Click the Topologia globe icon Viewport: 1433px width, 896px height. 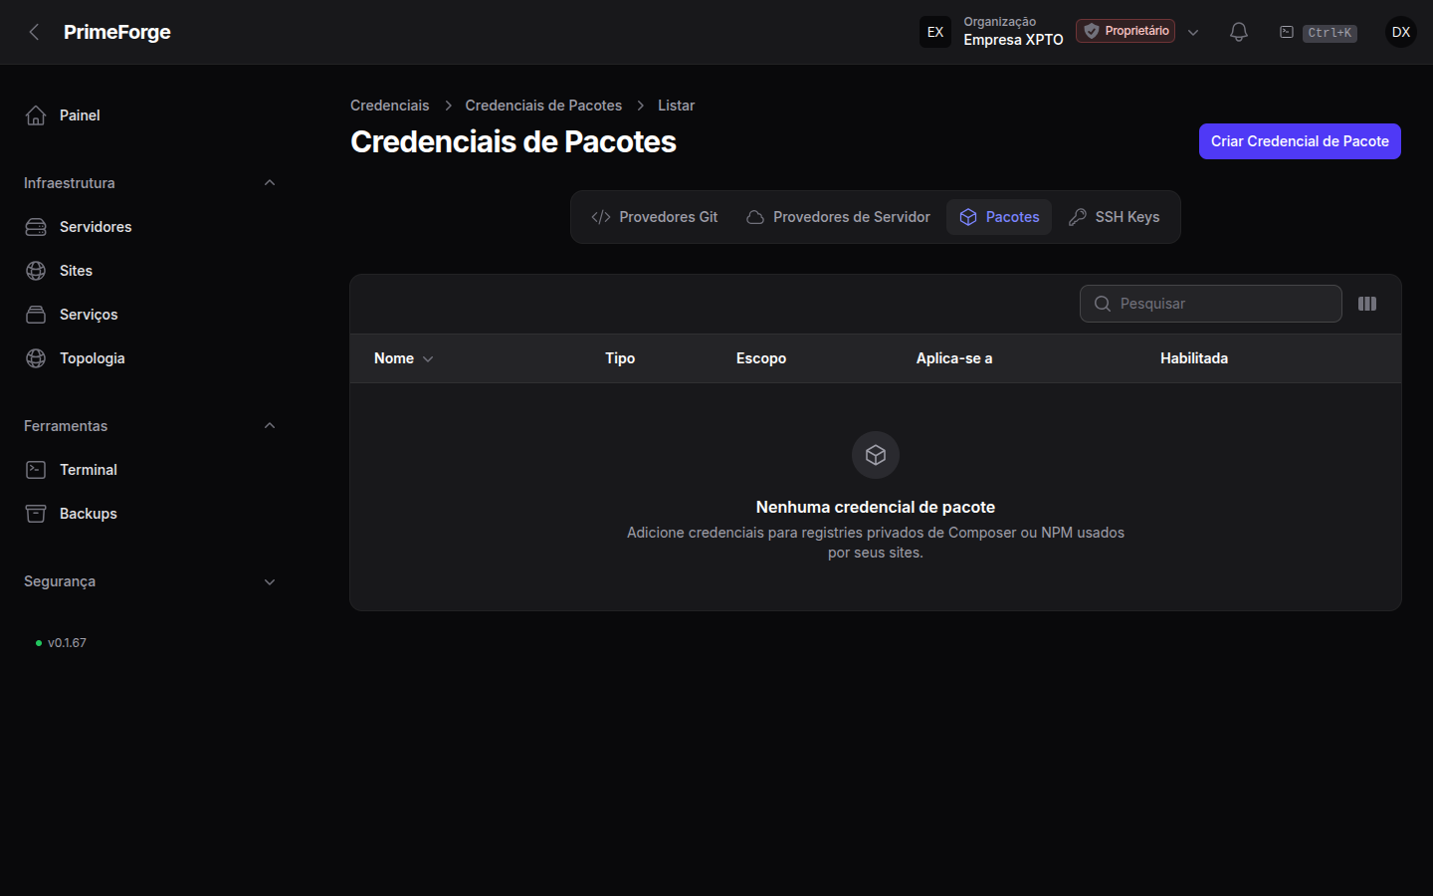pos(36,358)
